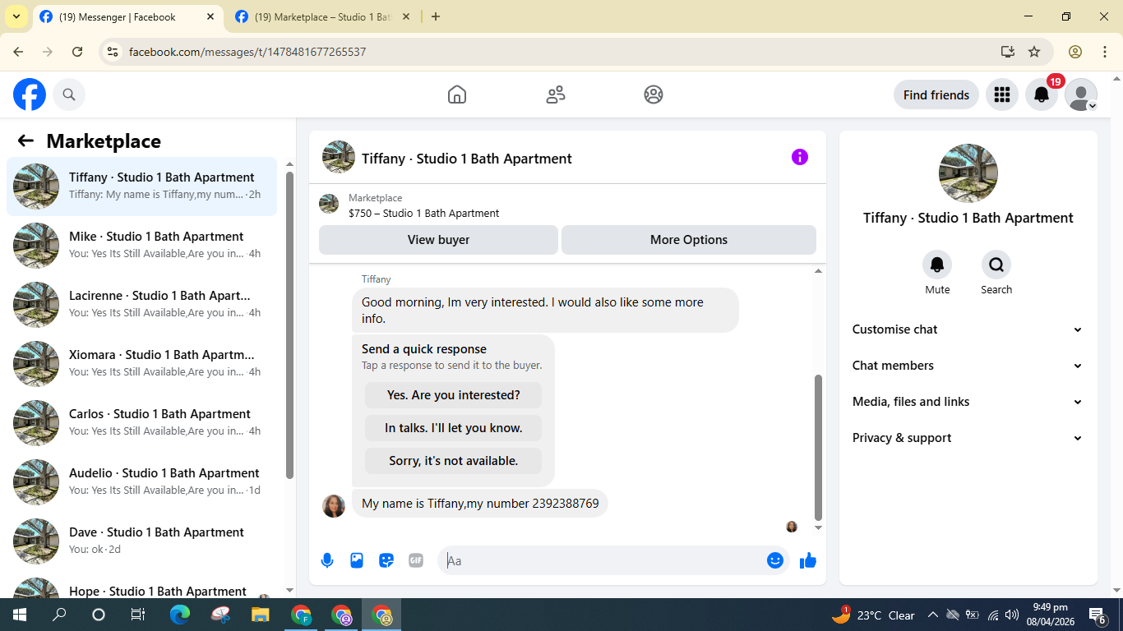This screenshot has width=1123, height=631.
Task: Click the Find friends button
Action: click(936, 94)
